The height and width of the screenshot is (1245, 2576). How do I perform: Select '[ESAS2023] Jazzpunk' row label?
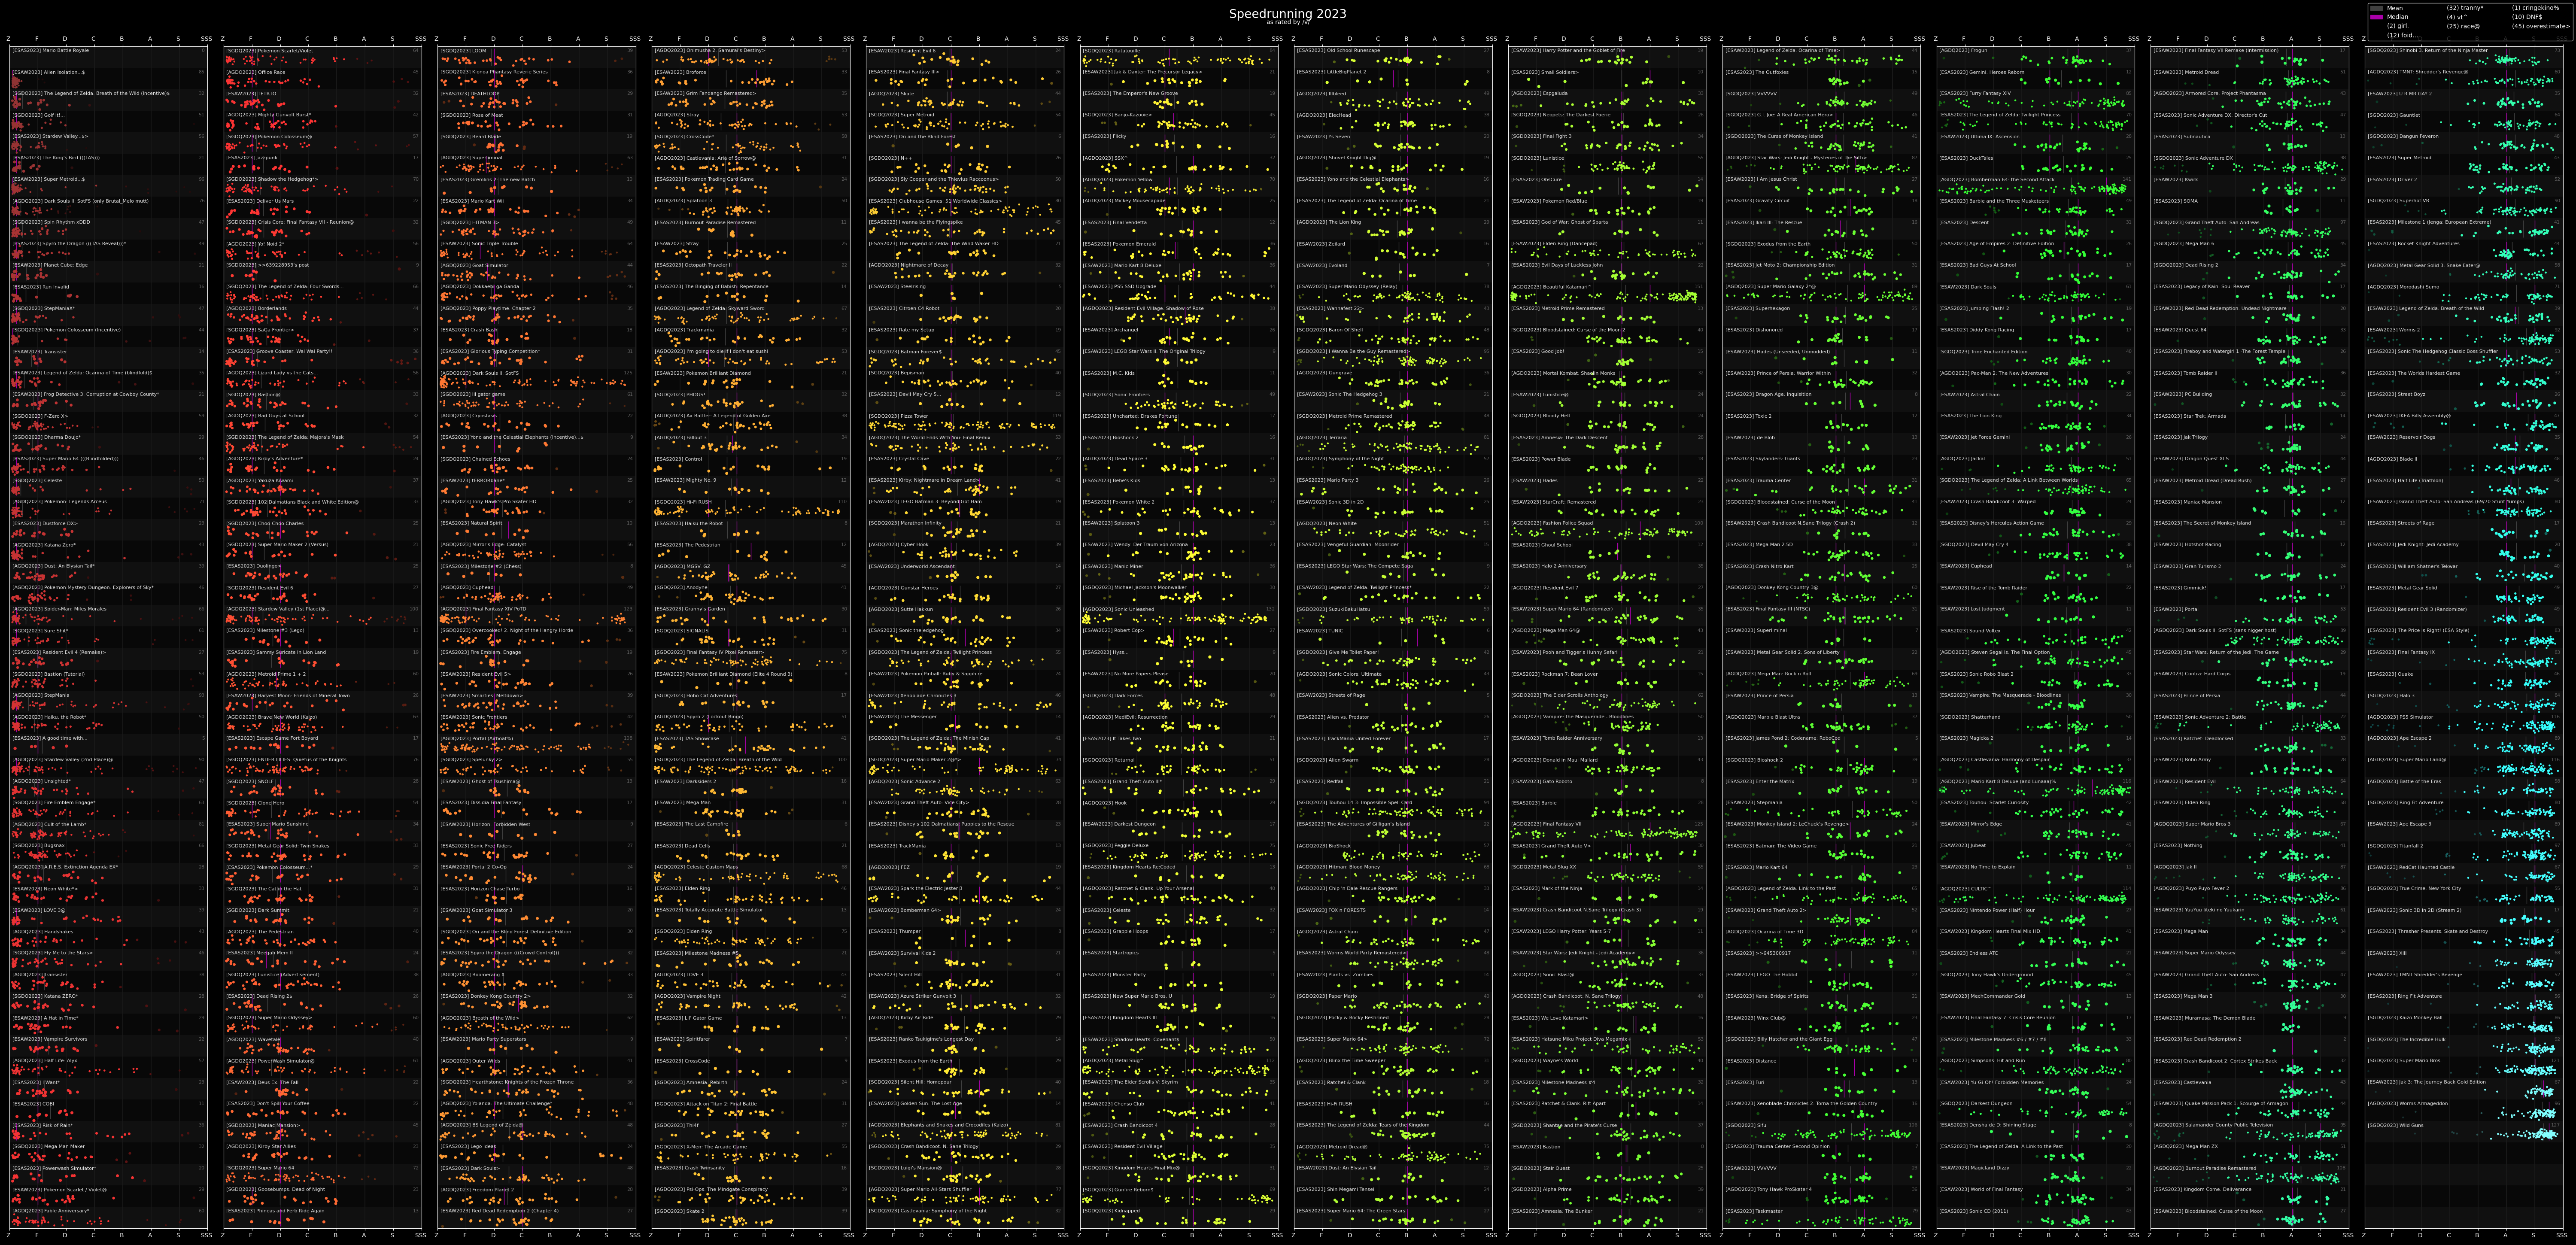(252, 158)
